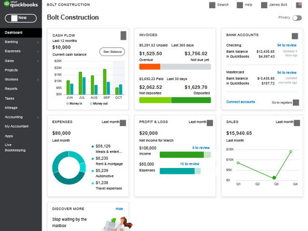This screenshot has height=231, width=308.
Task: Click the Stop waiting by the mailbox text
Action: pyautogui.click(x=69, y=222)
